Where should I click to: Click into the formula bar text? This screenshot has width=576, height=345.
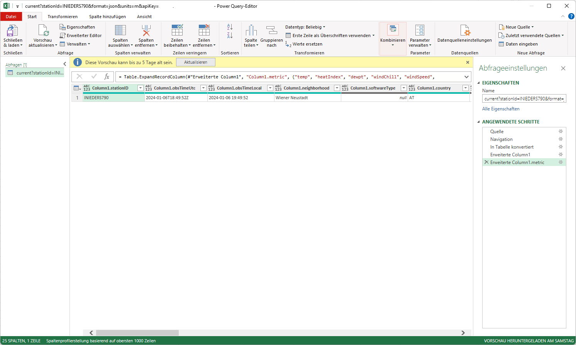[289, 77]
